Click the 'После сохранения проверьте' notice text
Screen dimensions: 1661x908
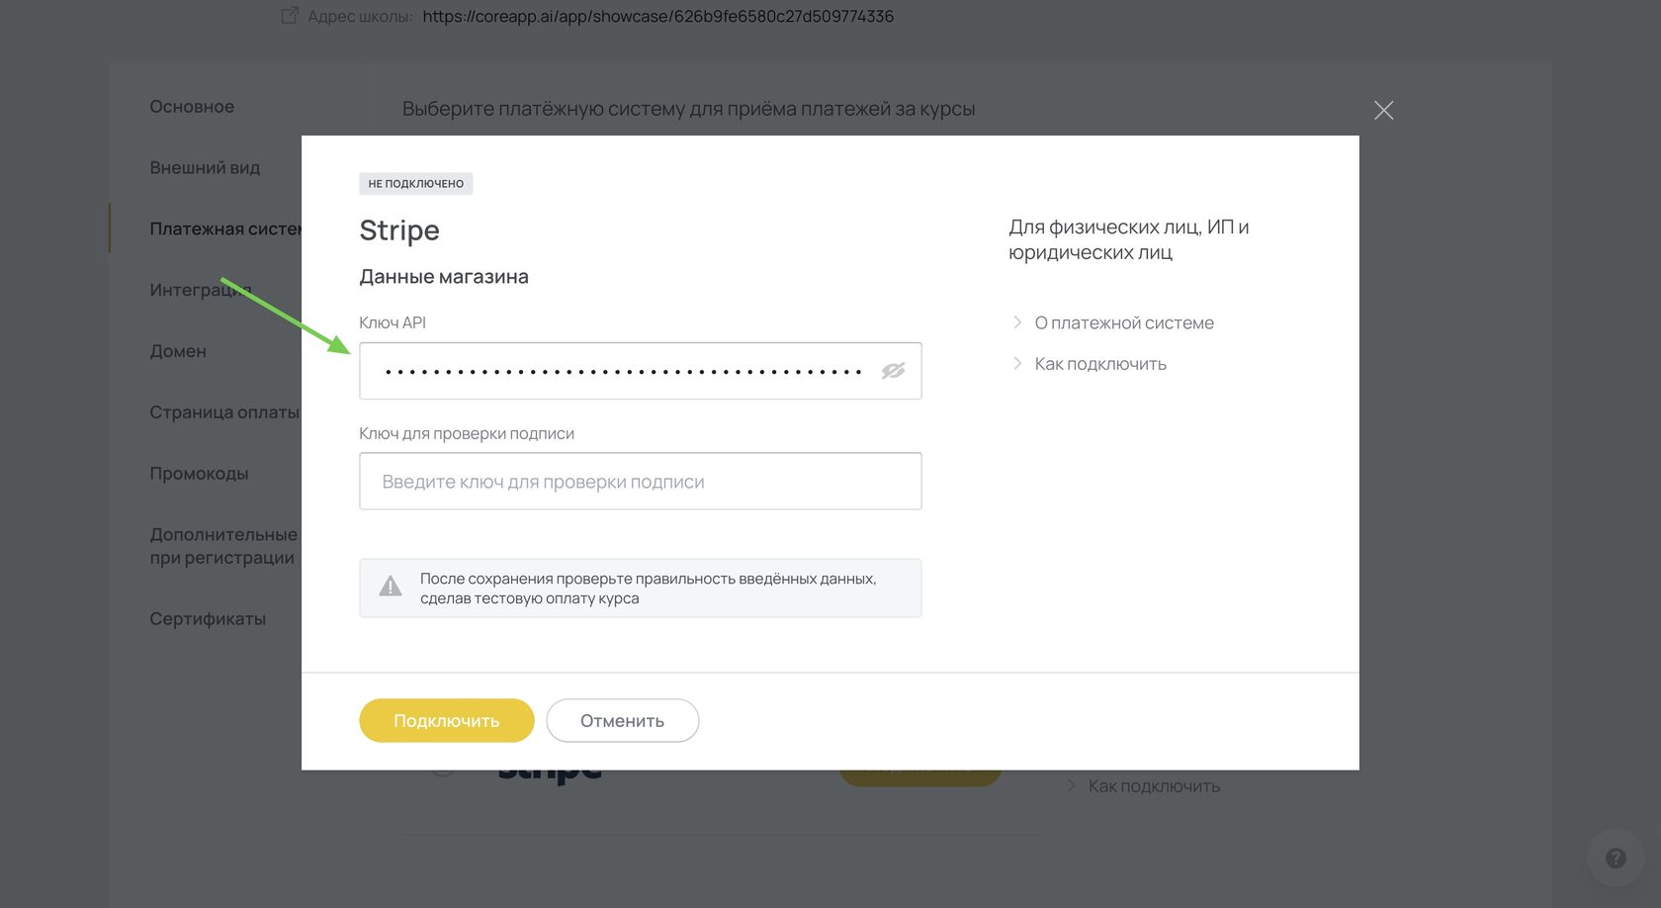click(x=648, y=589)
